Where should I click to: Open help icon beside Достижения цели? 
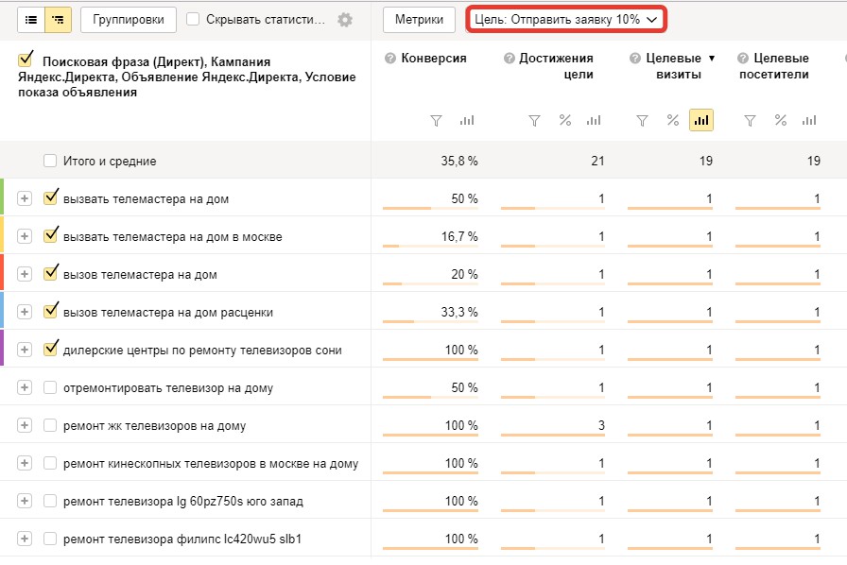pyautogui.click(x=509, y=59)
